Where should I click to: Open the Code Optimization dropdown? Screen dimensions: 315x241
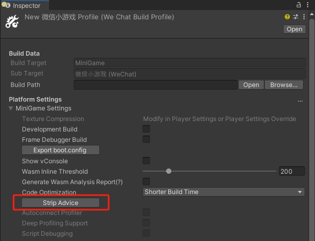pos(224,192)
